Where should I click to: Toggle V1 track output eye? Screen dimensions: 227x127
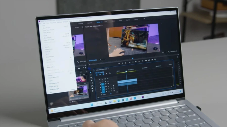pyautogui.click(x=108, y=84)
